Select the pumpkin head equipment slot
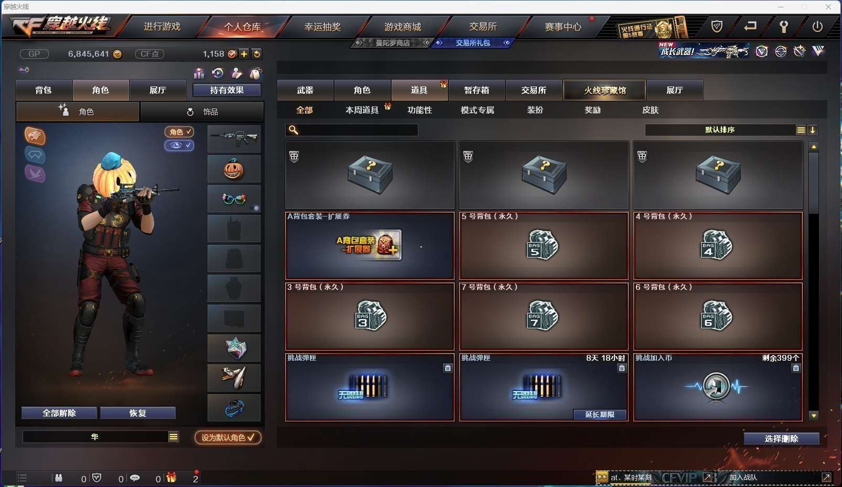The image size is (842, 487). pos(234,169)
